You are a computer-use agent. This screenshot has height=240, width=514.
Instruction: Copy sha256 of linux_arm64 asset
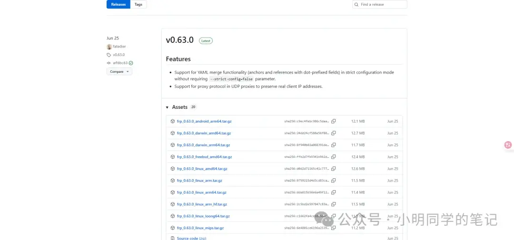point(333,192)
